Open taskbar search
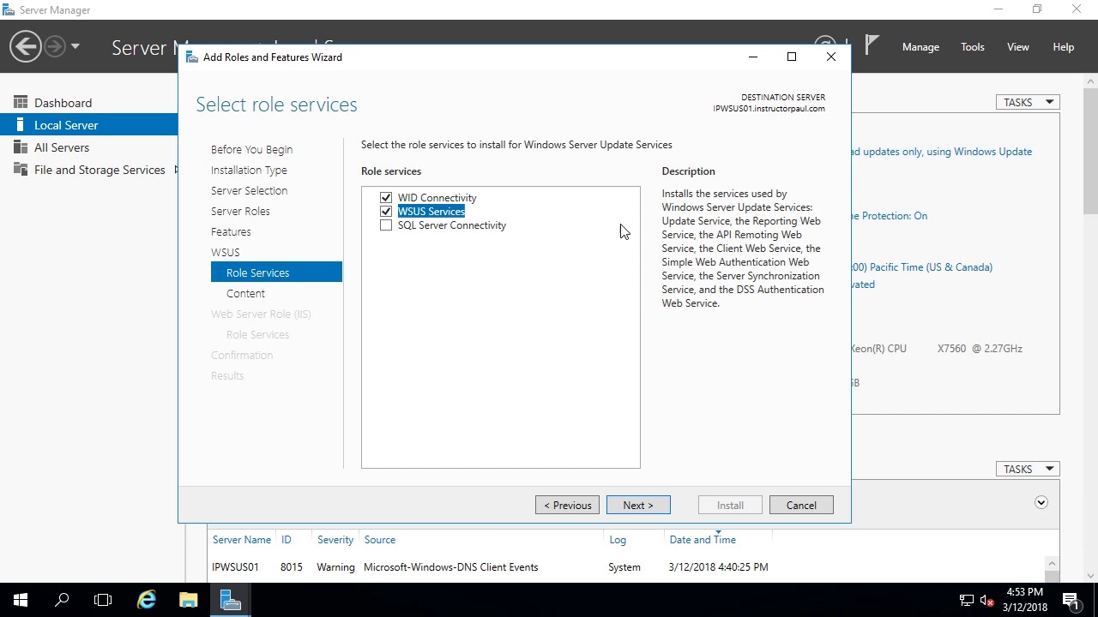This screenshot has width=1098, height=617. pyautogui.click(x=62, y=600)
